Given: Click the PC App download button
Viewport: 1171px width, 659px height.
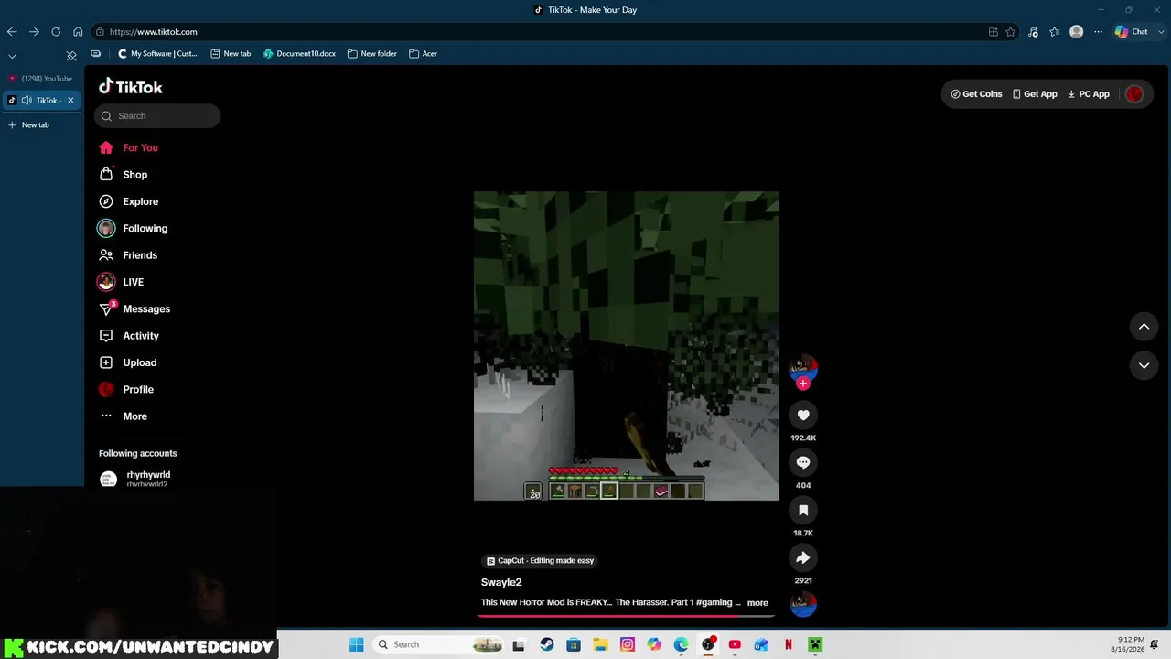Looking at the screenshot, I should tap(1089, 94).
